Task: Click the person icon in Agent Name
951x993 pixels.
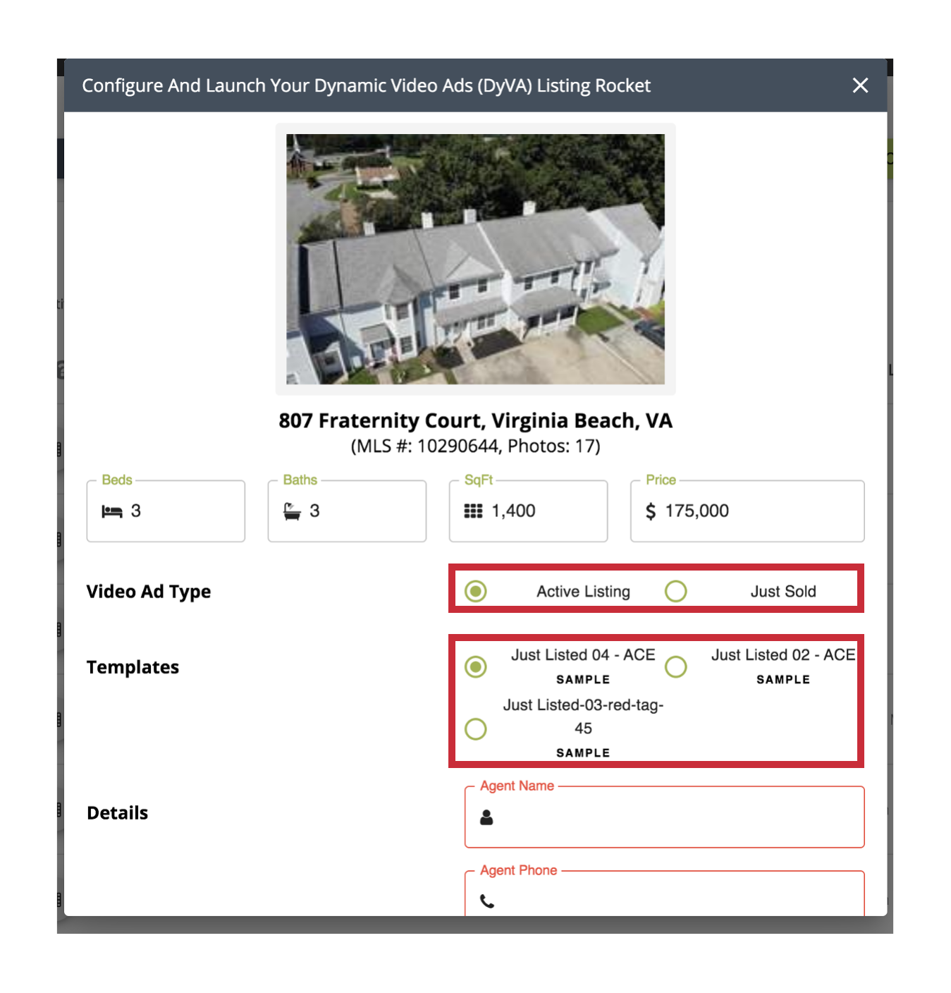Action: pos(486,817)
